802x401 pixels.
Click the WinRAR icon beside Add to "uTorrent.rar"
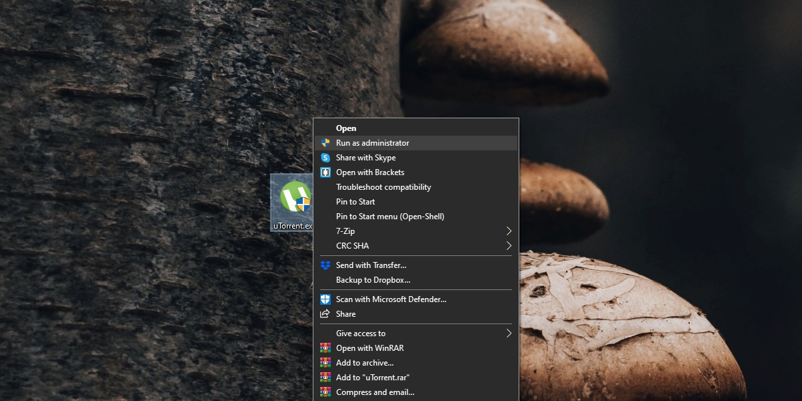pos(325,378)
